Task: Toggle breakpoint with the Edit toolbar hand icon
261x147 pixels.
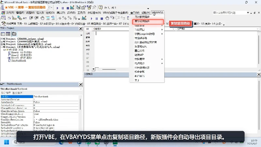Action: pos(42,18)
